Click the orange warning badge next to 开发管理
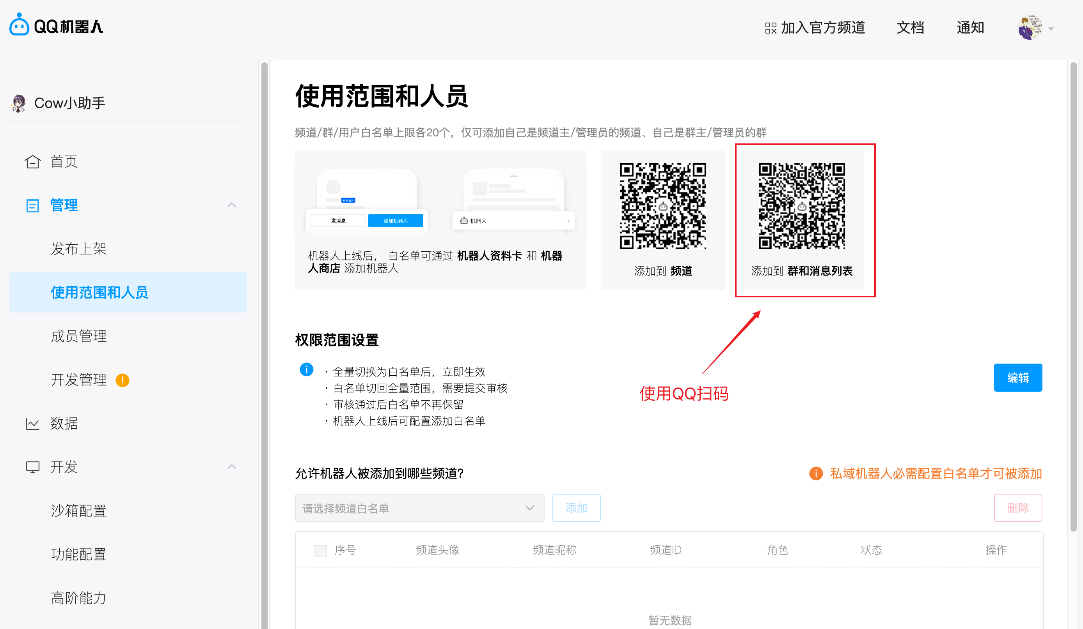This screenshot has height=629, width=1083. click(123, 380)
